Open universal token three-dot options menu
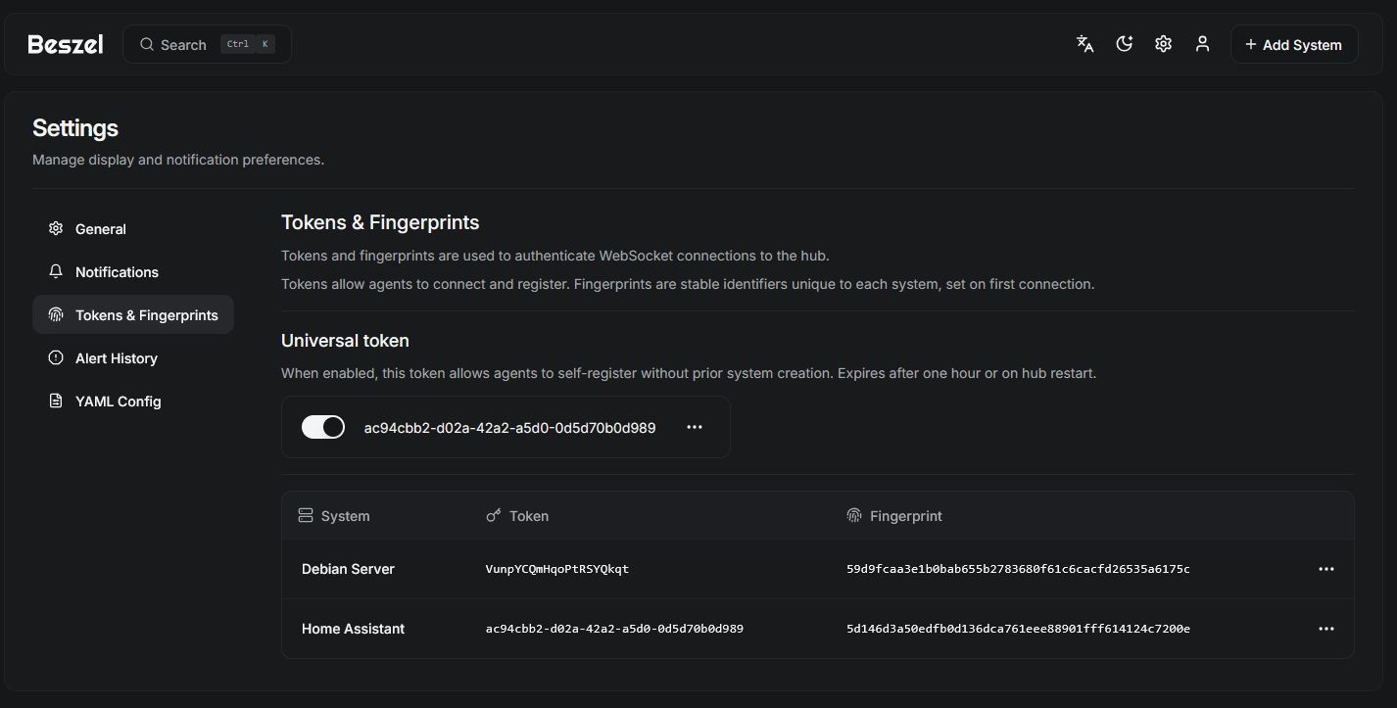The width and height of the screenshot is (1397, 708). [695, 427]
